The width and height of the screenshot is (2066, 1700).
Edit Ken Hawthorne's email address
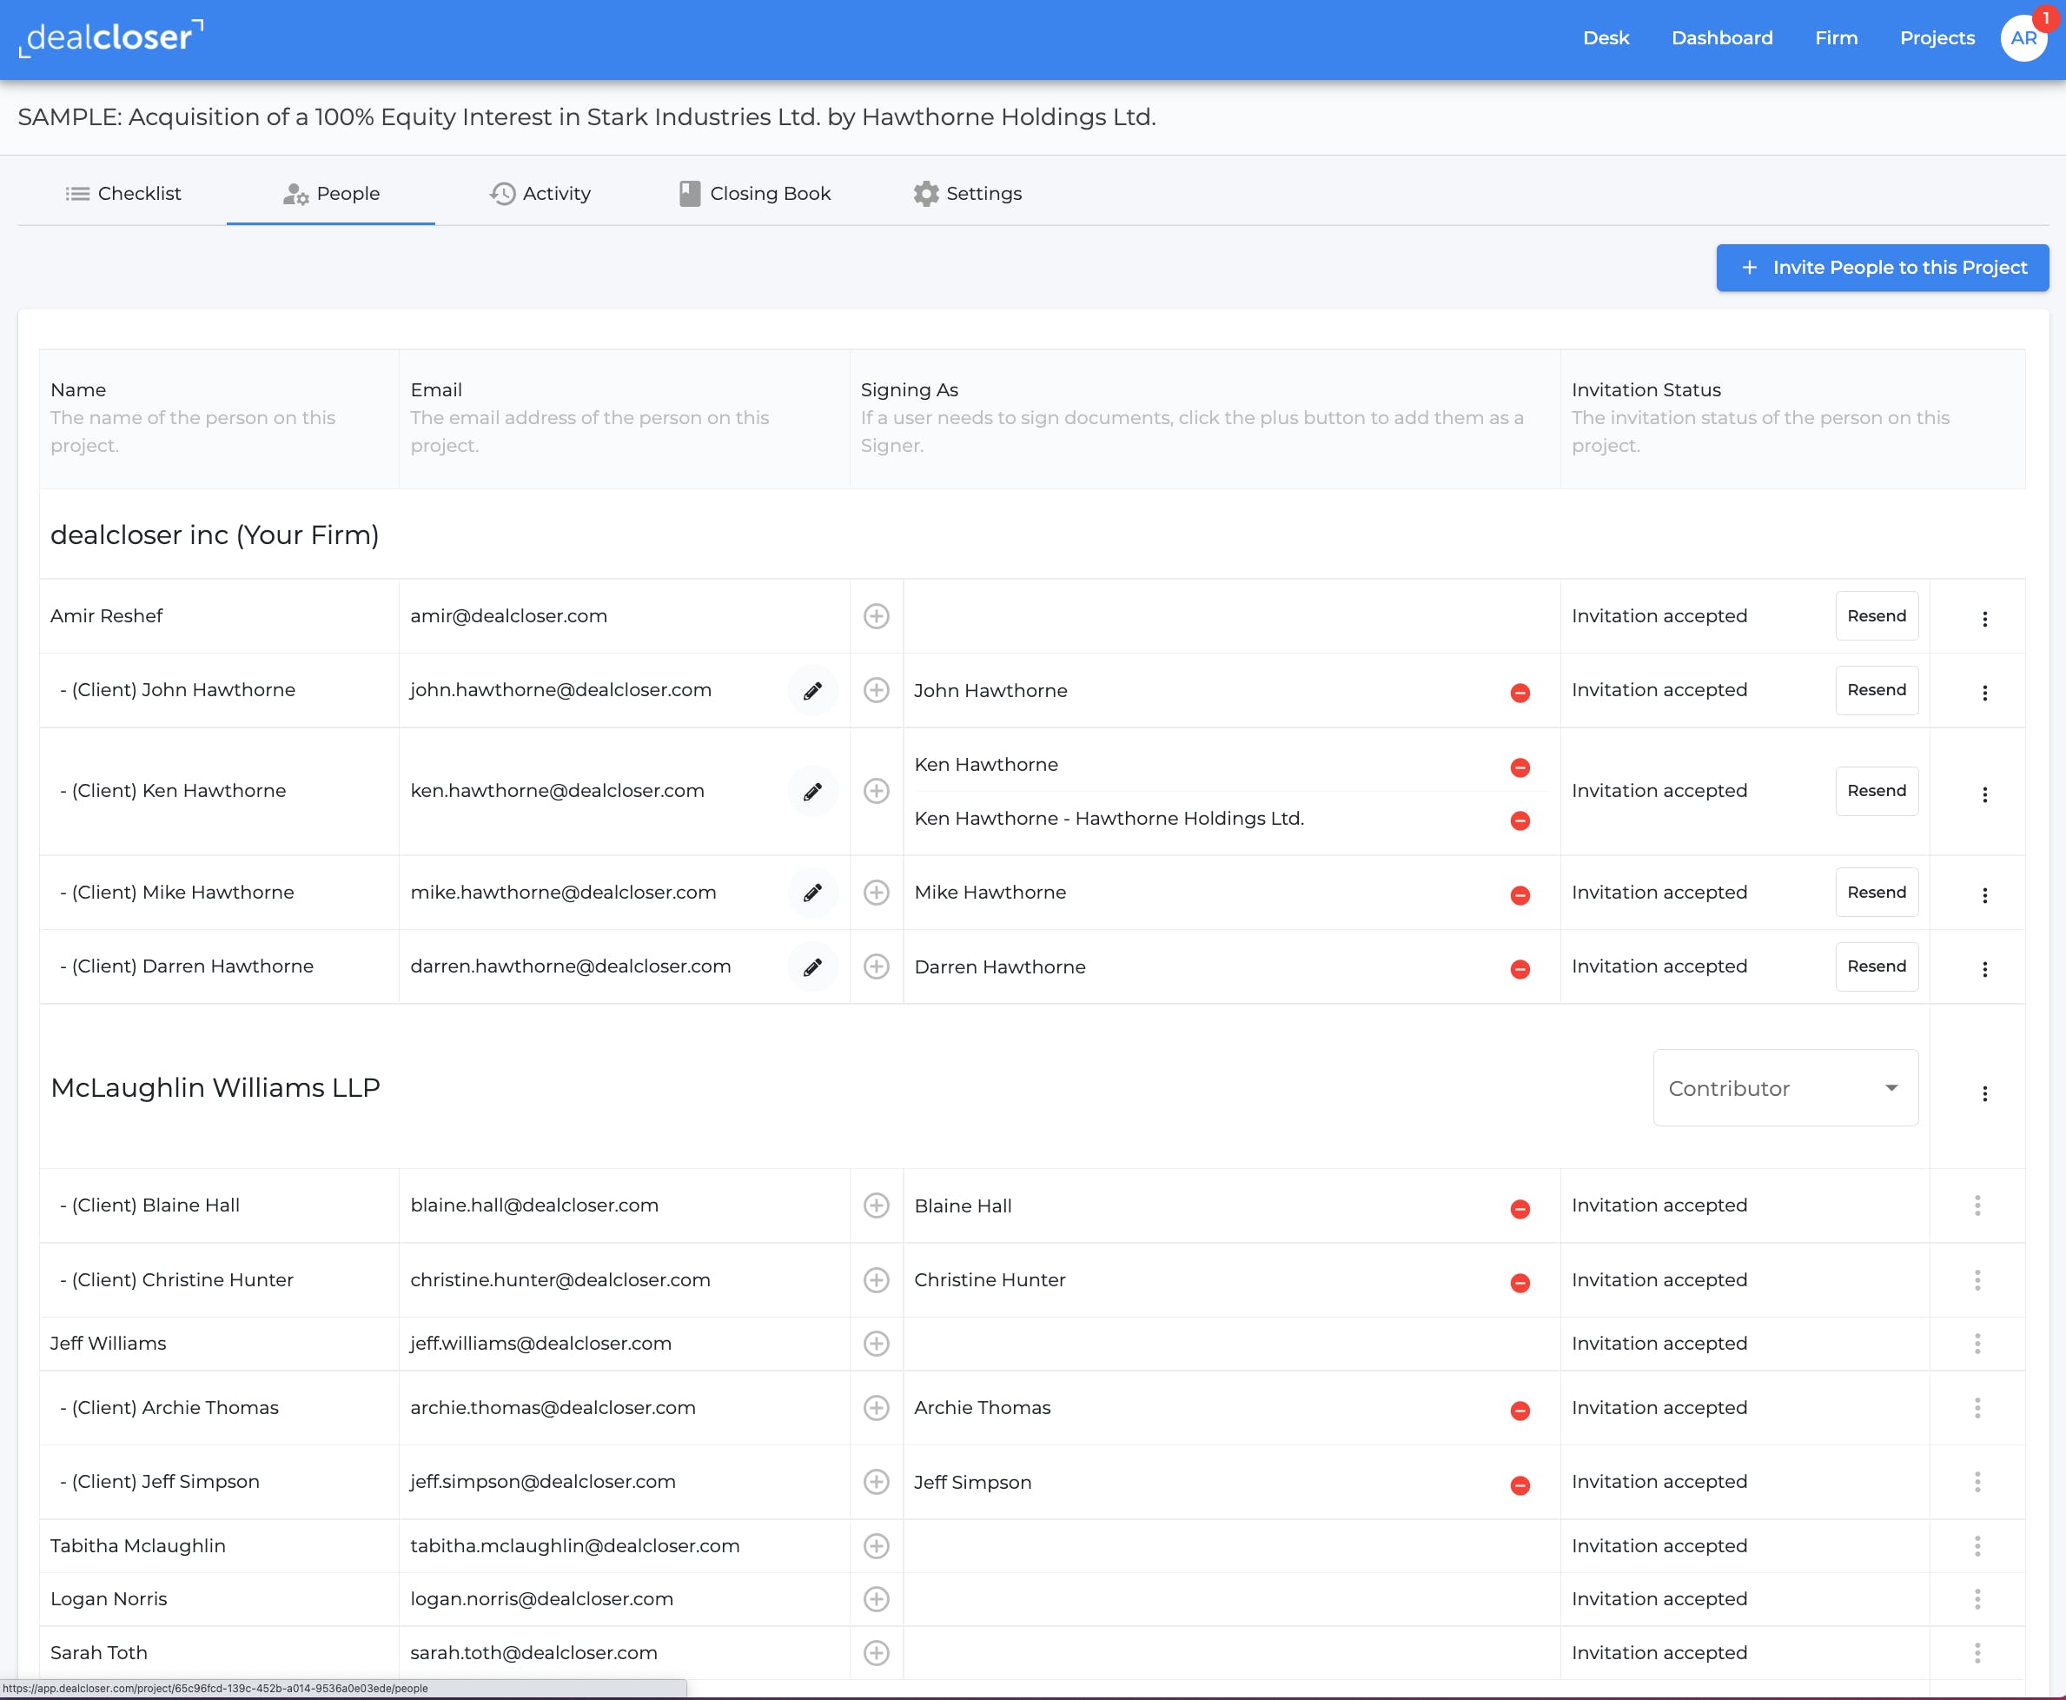pyautogui.click(x=812, y=791)
